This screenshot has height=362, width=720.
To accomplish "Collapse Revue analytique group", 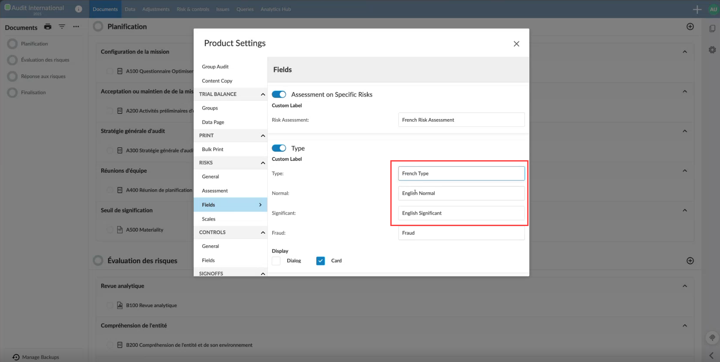I will (x=685, y=286).
